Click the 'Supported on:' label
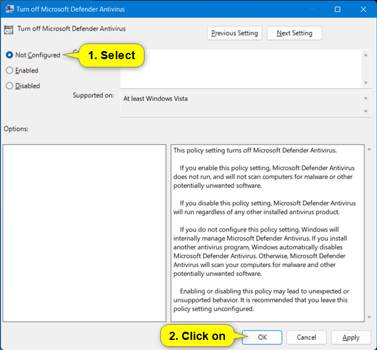Screen dimensions: 377x350 point(94,95)
